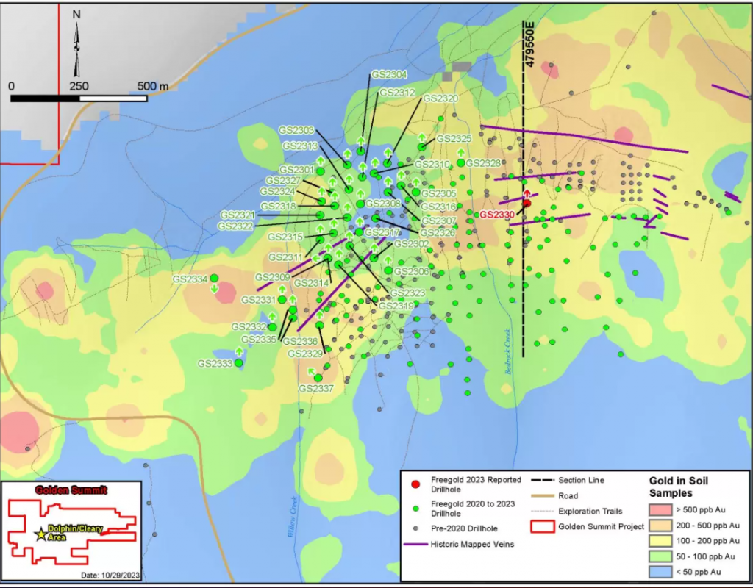Screen dimensions: 753x588
Task: Click the tan Road legend line symbol
Action: point(543,496)
